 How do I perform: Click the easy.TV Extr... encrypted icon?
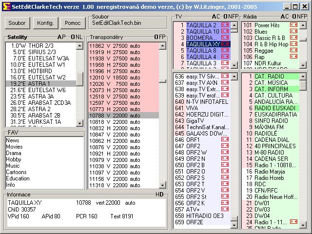click(225, 89)
